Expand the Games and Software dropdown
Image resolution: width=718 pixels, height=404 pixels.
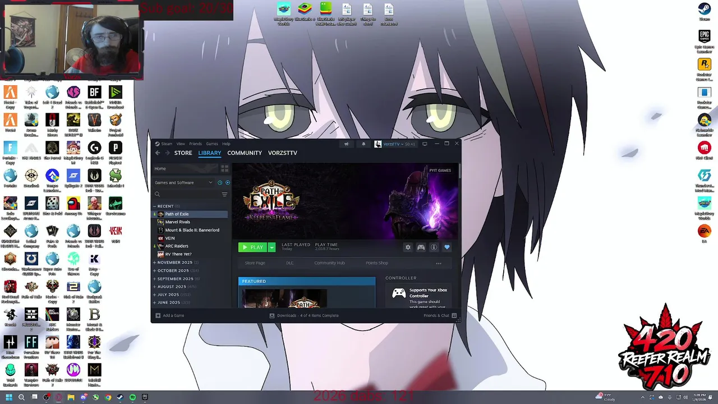[184, 182]
